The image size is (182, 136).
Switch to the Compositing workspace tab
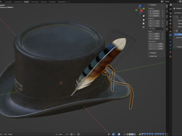coord(18,2)
